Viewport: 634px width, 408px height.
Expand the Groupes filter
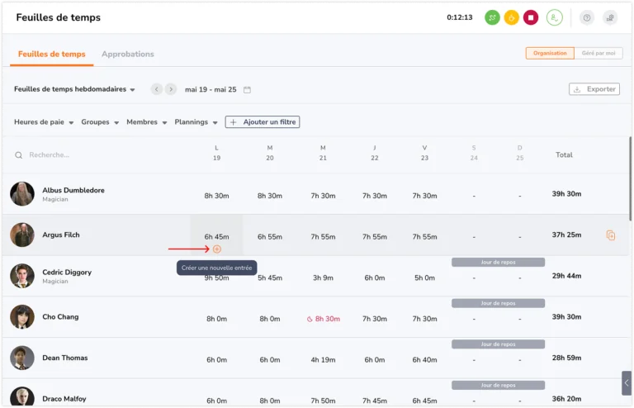(x=100, y=121)
